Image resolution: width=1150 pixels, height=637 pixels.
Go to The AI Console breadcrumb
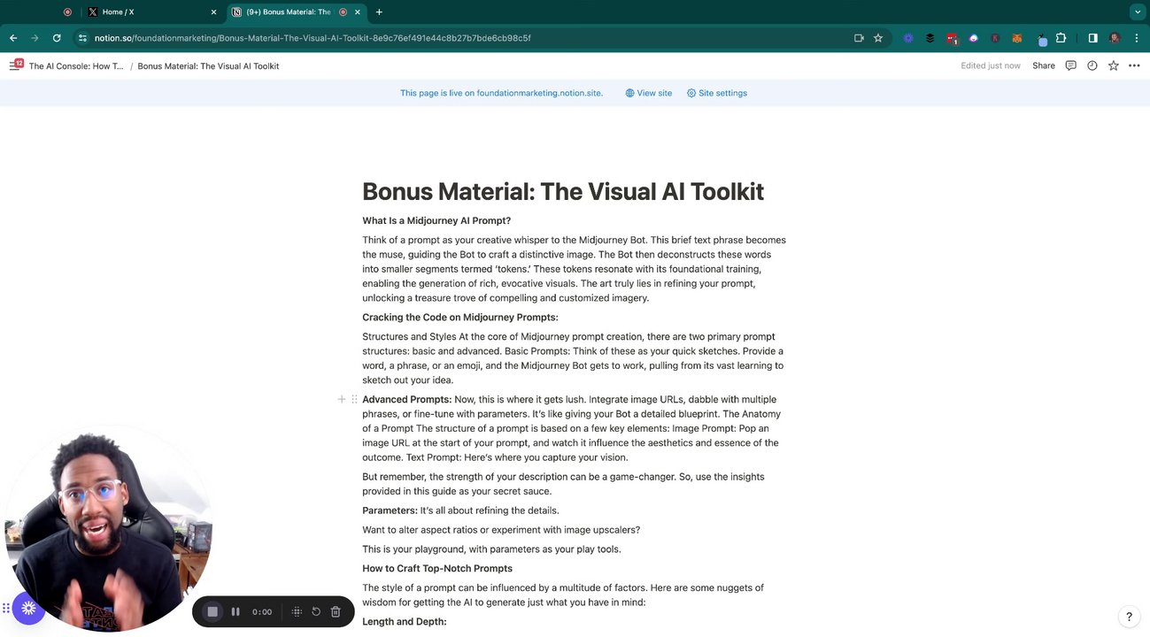coord(76,65)
